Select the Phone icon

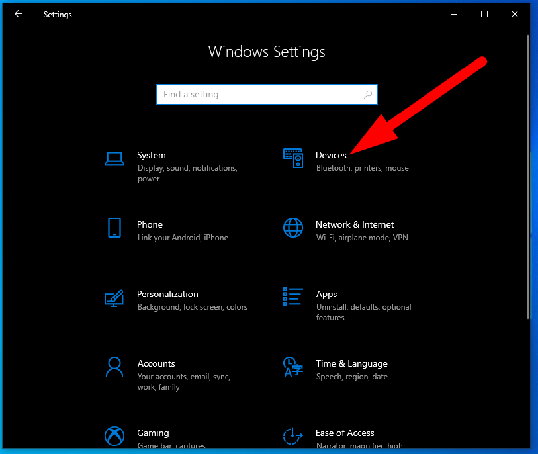[x=114, y=228]
